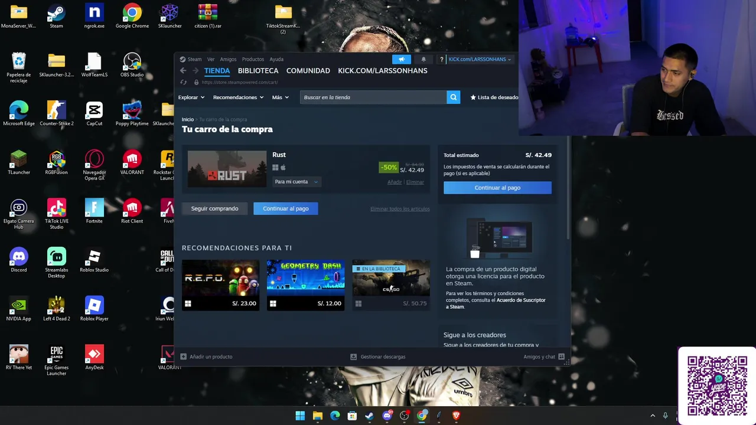756x425 pixels.
Task: Open the Steam notifications bell
Action: click(x=423, y=59)
